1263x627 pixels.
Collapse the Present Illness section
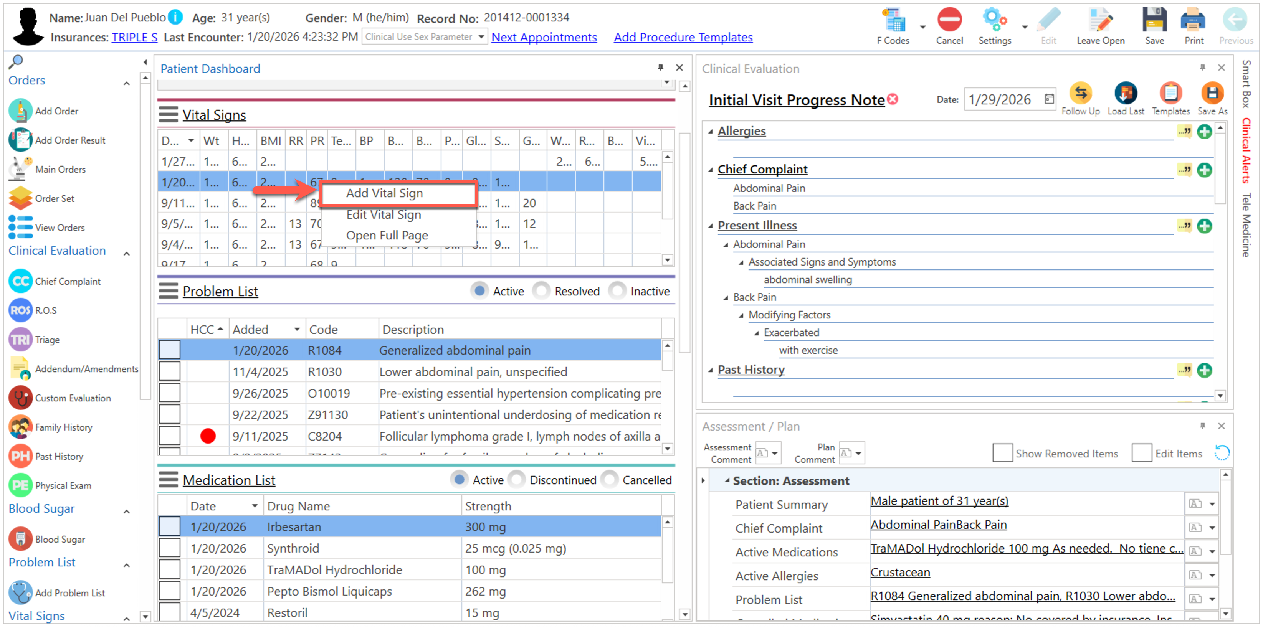(x=711, y=226)
